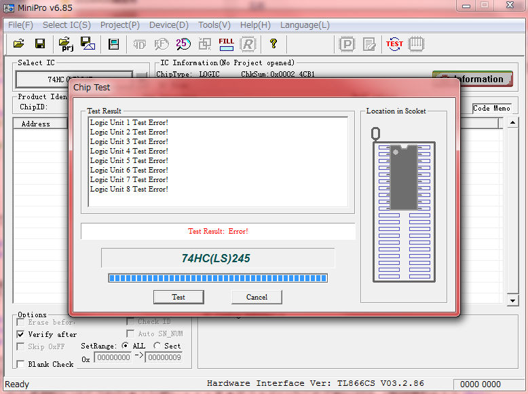Click the grayed find toolbar icon
This screenshot has width=528, height=394.
click(x=162, y=44)
